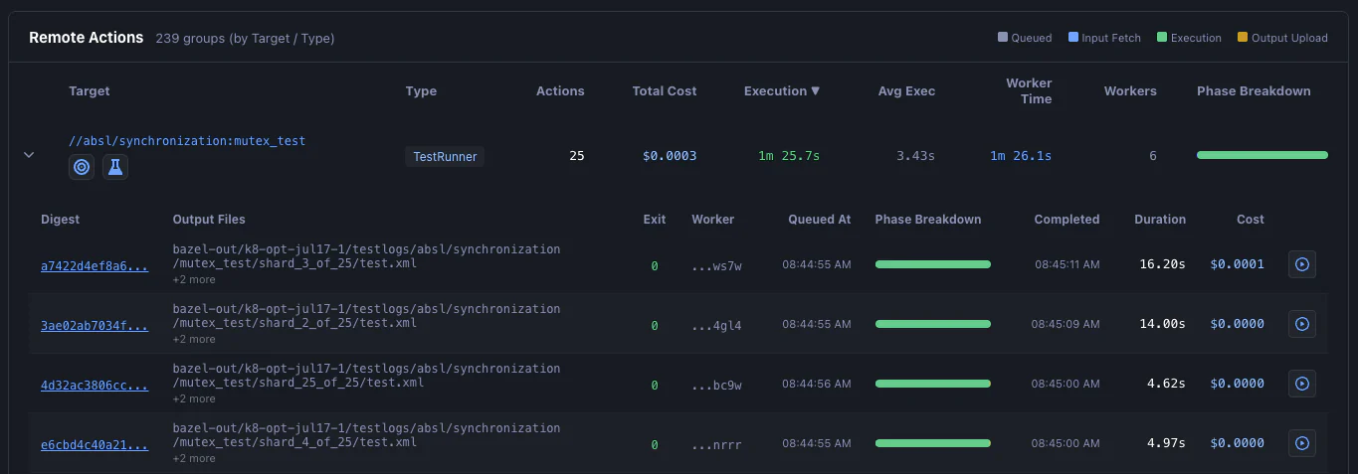Show +2 more files for shard_3_of_25
This screenshot has height=474, width=1358.
coord(194,279)
